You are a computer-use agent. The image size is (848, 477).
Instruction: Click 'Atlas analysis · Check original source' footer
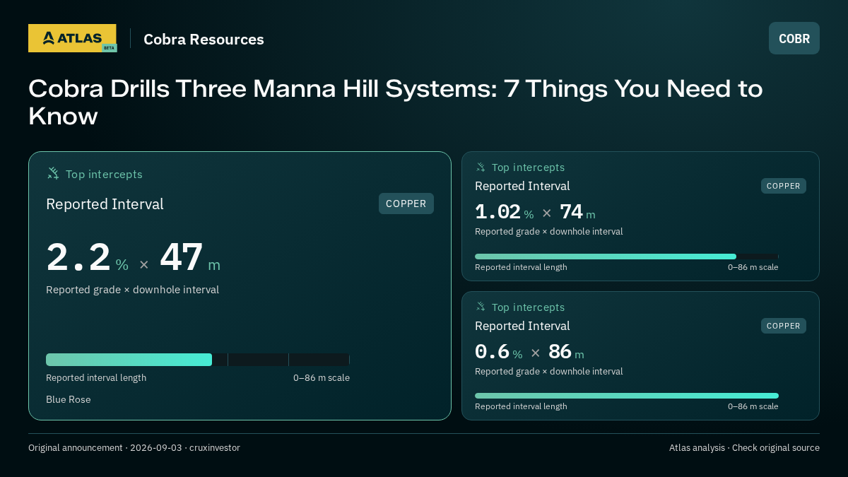tap(744, 448)
